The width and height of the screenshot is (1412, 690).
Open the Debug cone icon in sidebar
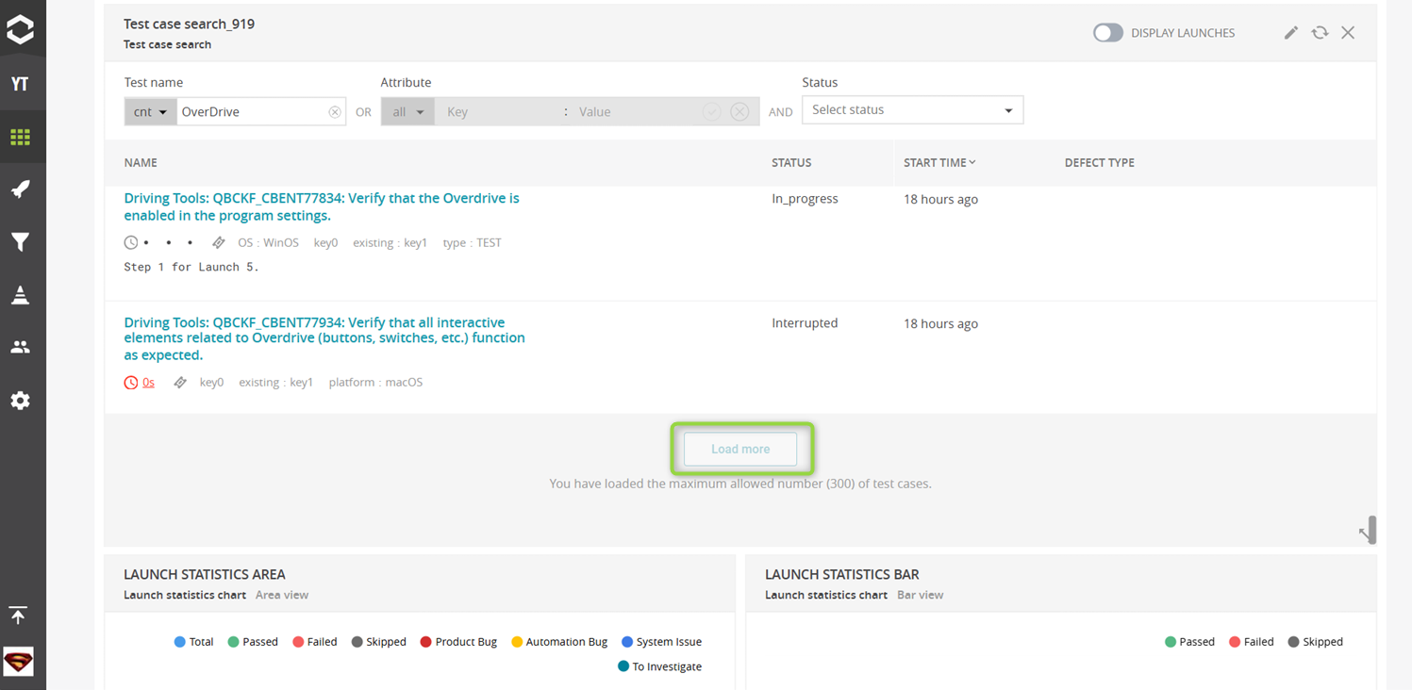20,295
